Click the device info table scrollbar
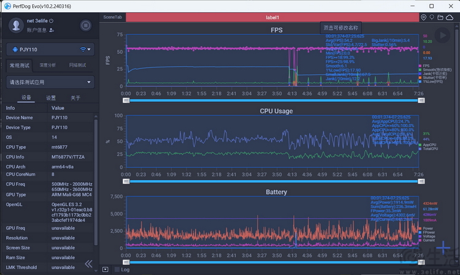Screen dimensions: 460x275 [96, 181]
